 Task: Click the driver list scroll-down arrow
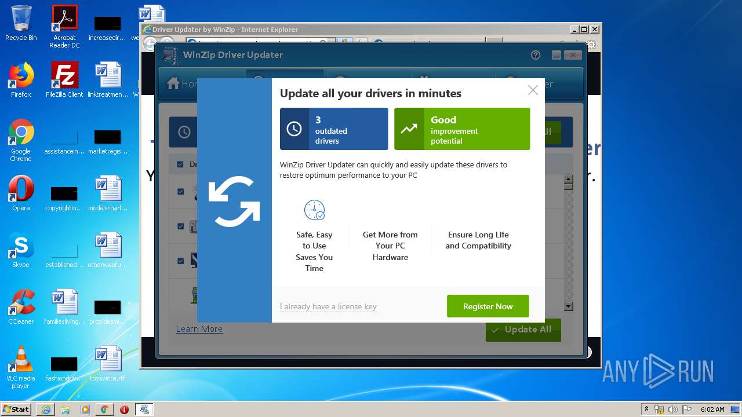[x=568, y=306]
